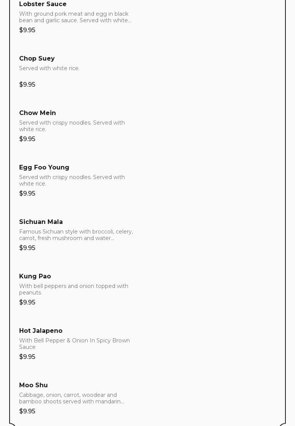Screen dimensions: 295x426
Task: Choose the Egg Foo Young dish
Action: point(44,168)
